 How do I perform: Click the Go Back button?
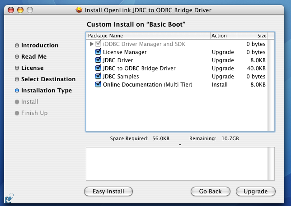(211, 191)
